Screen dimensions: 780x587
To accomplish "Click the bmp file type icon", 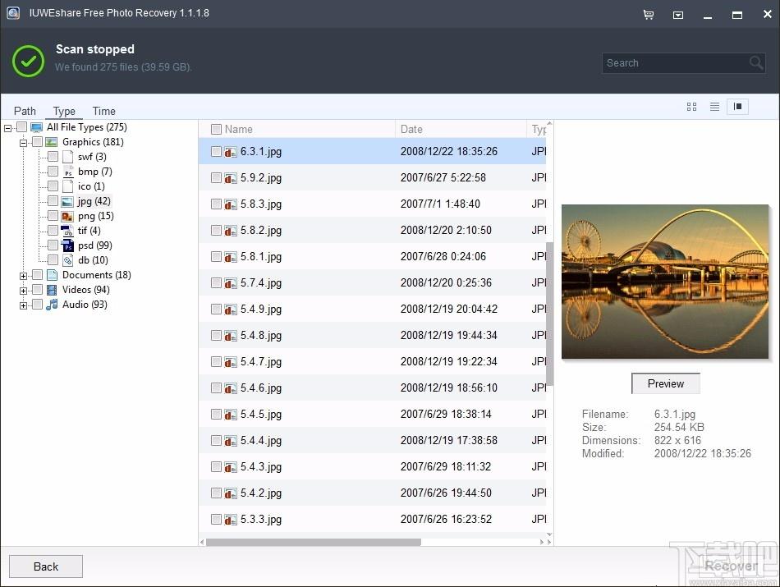I will tap(67, 172).
